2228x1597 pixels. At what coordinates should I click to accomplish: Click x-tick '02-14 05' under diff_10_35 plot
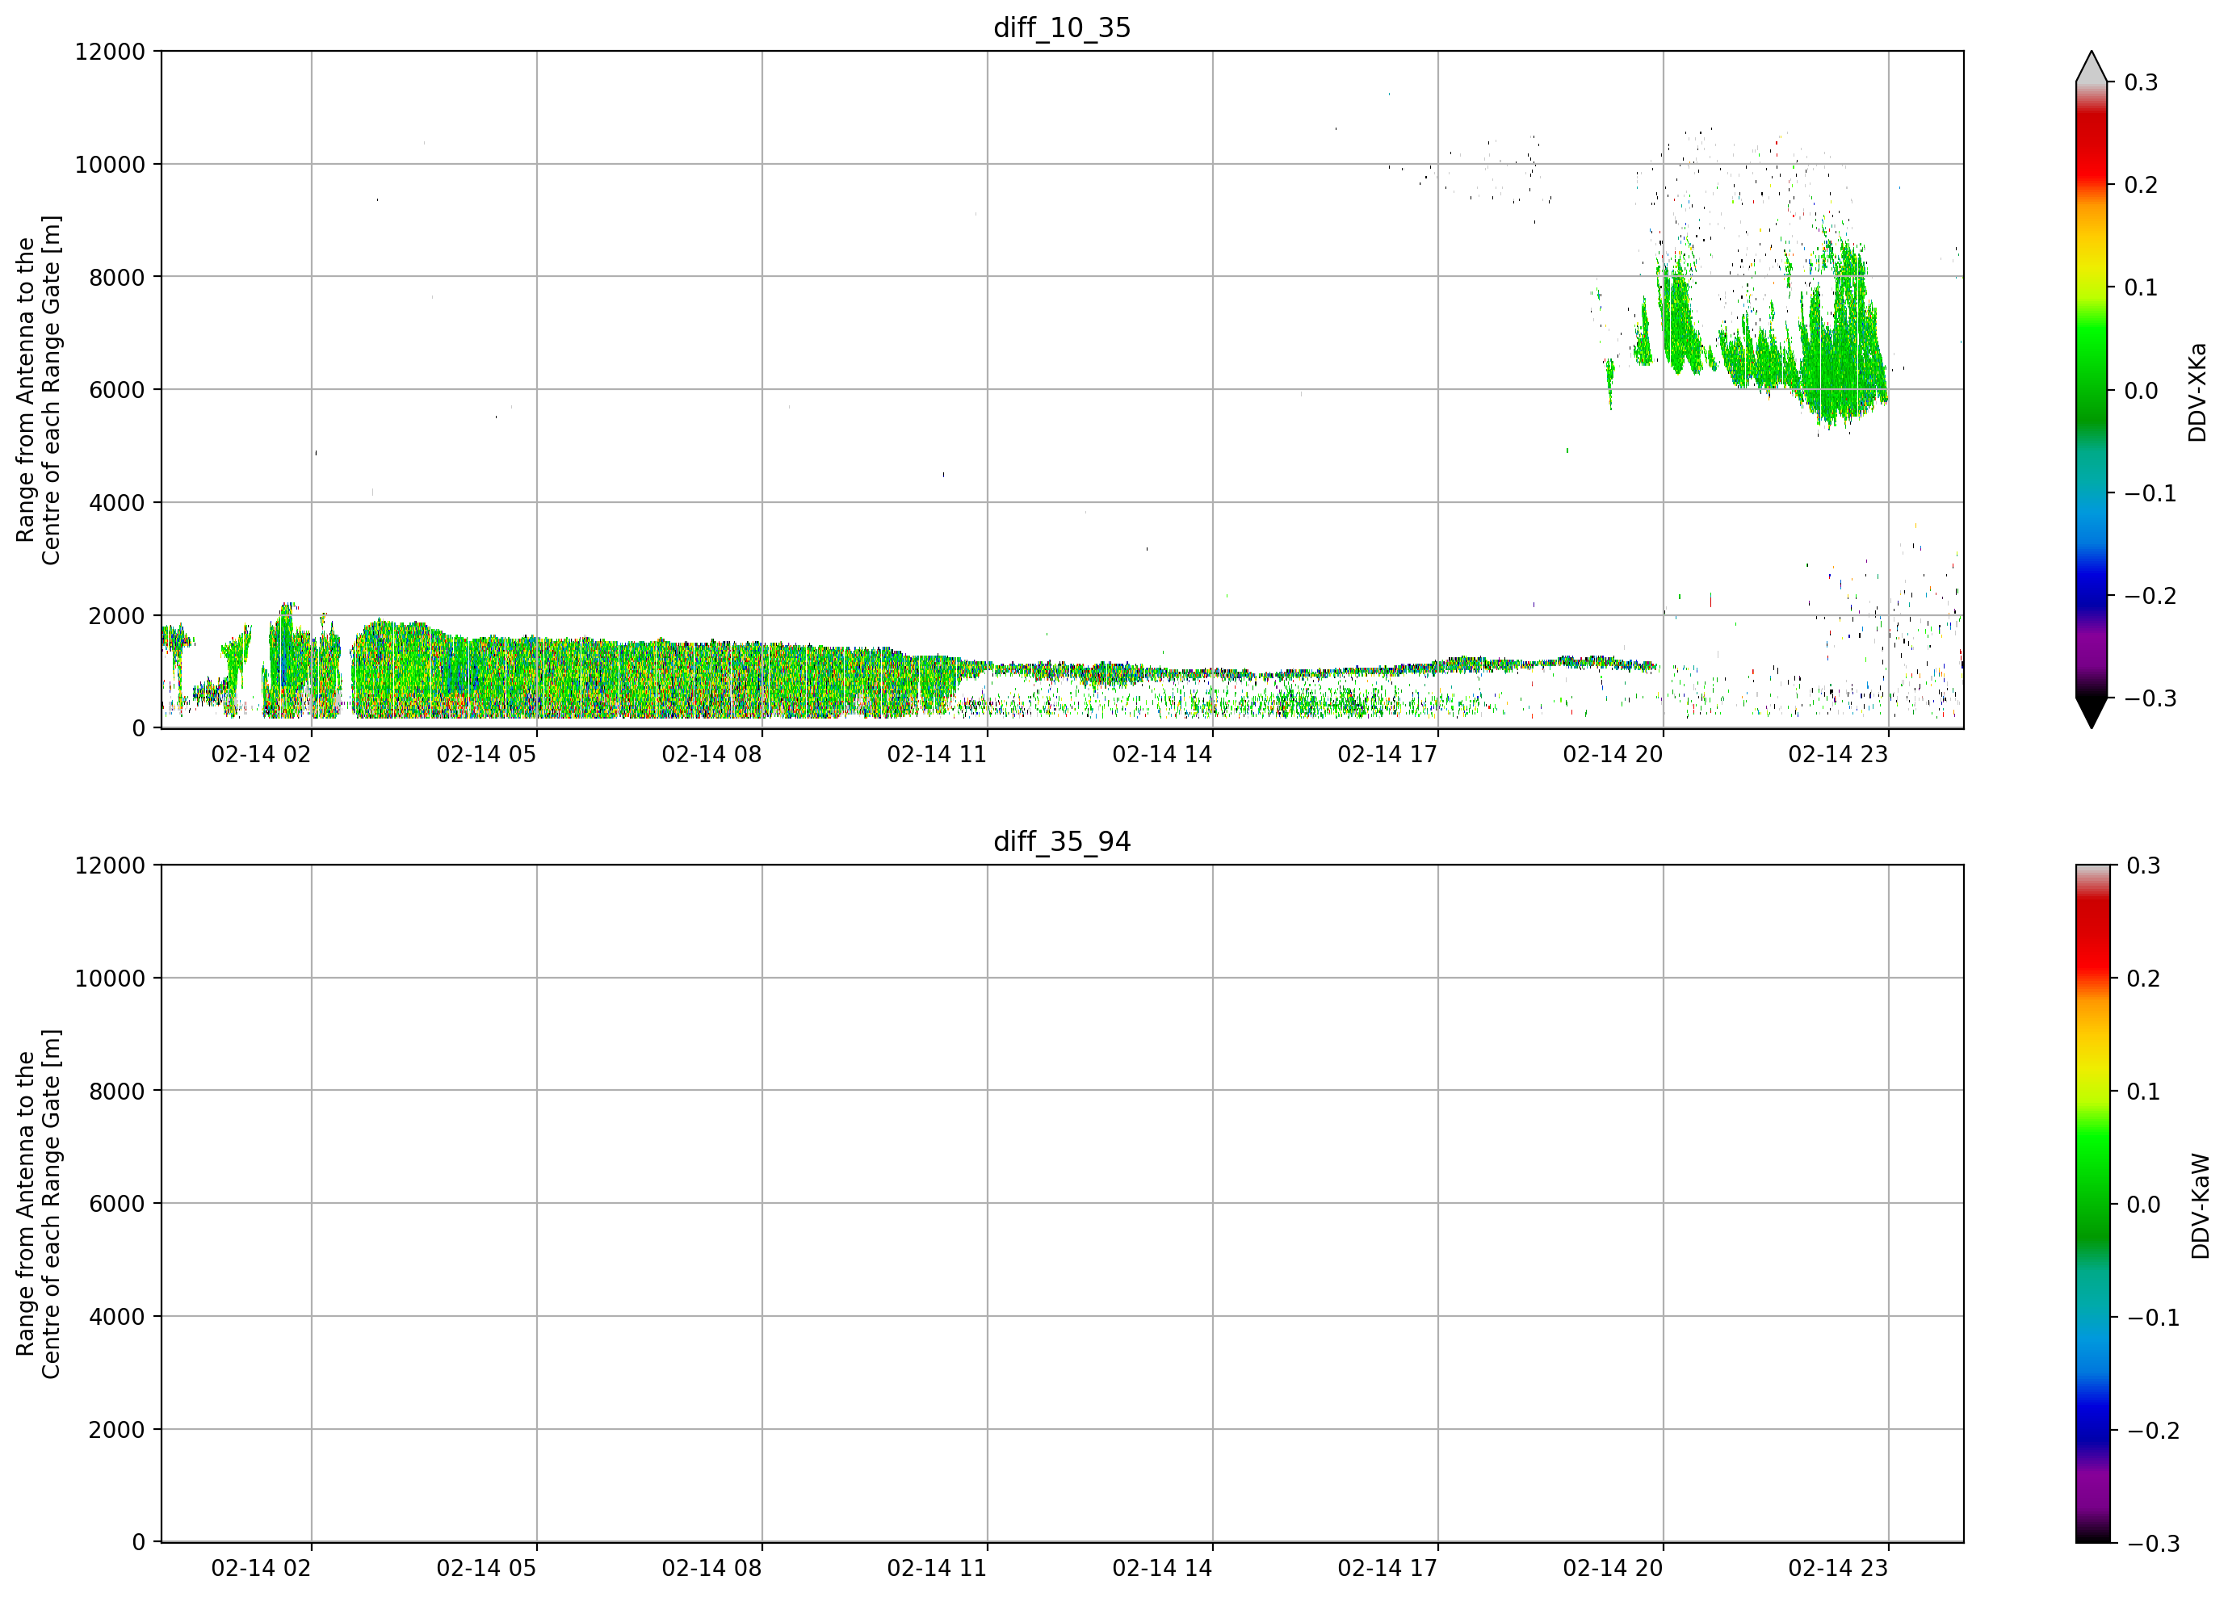[486, 754]
